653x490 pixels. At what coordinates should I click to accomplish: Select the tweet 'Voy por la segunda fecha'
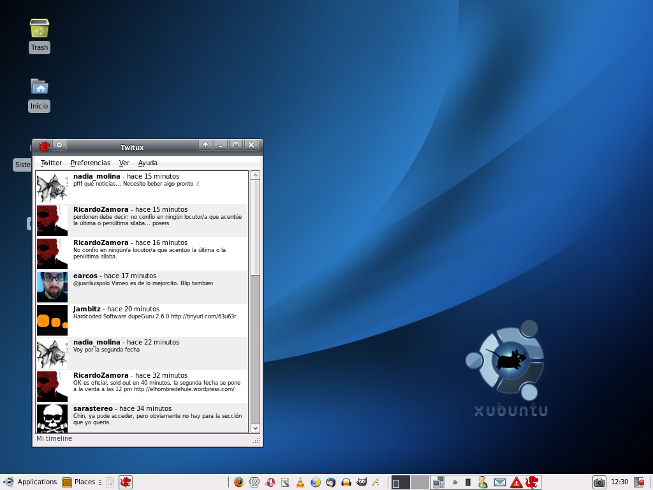tap(142, 353)
